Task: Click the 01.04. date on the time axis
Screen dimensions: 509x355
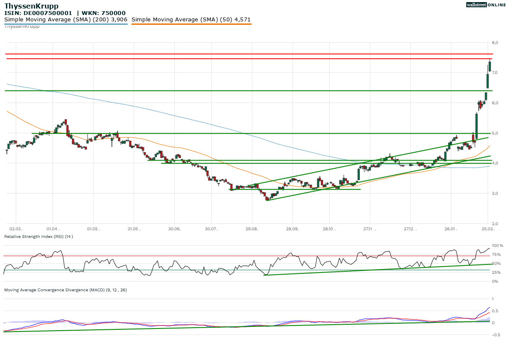Action: (53, 229)
